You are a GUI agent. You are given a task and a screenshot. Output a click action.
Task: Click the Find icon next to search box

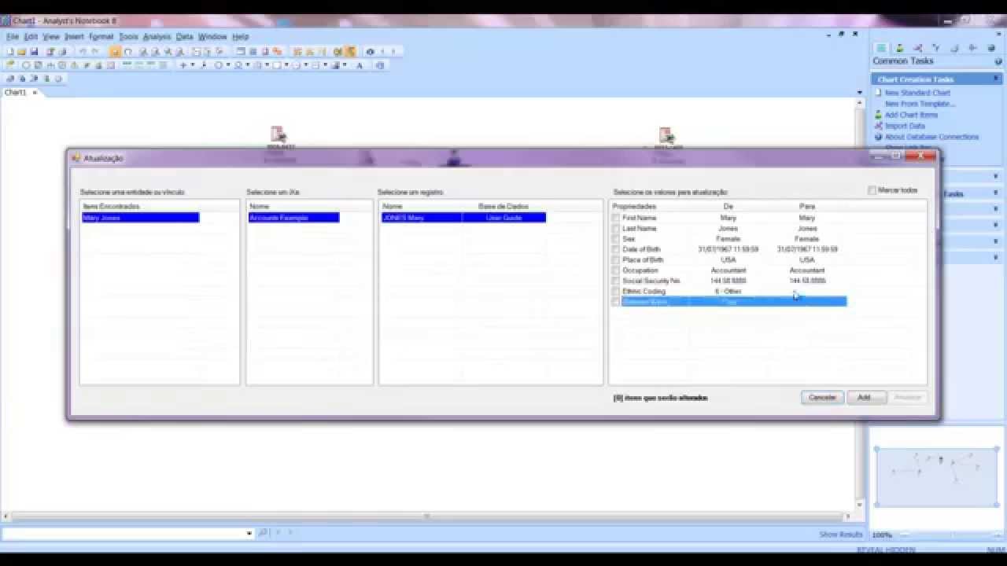tap(263, 533)
